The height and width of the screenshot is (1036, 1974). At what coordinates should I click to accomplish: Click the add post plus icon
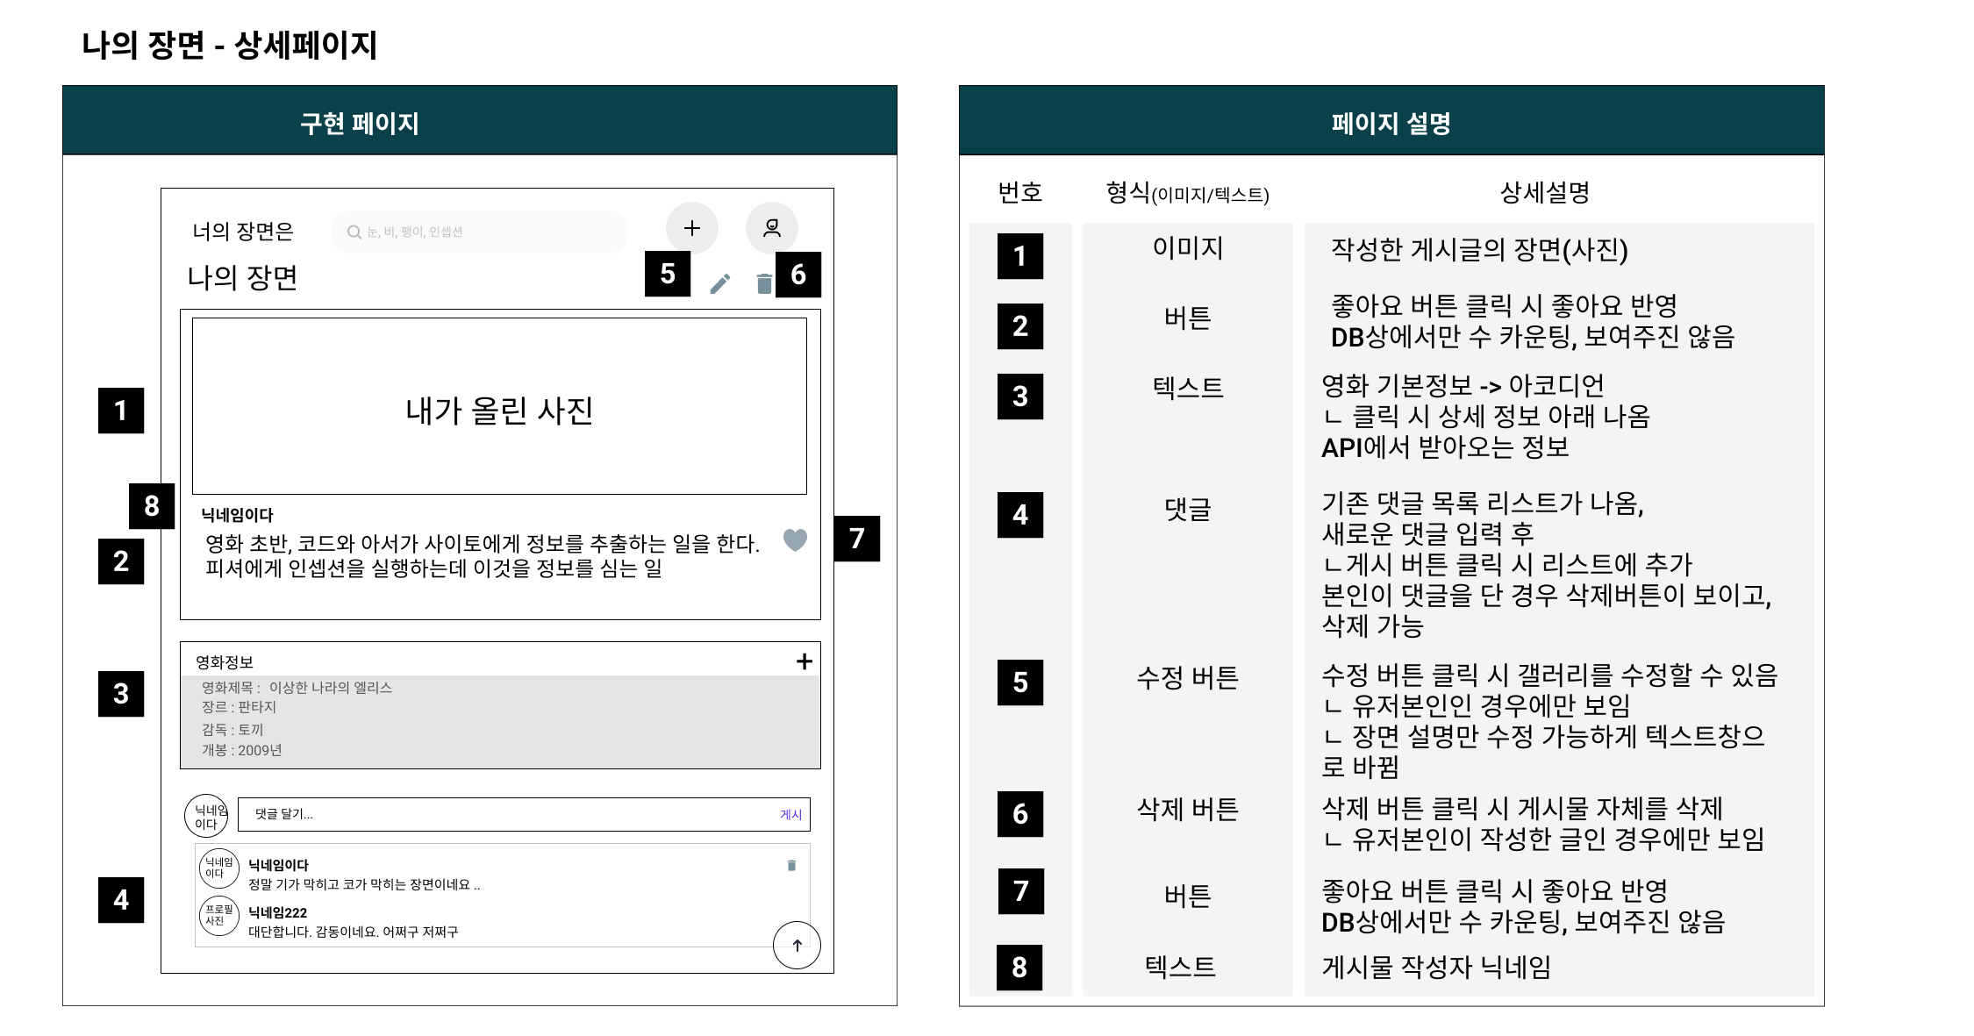pyautogui.click(x=692, y=228)
